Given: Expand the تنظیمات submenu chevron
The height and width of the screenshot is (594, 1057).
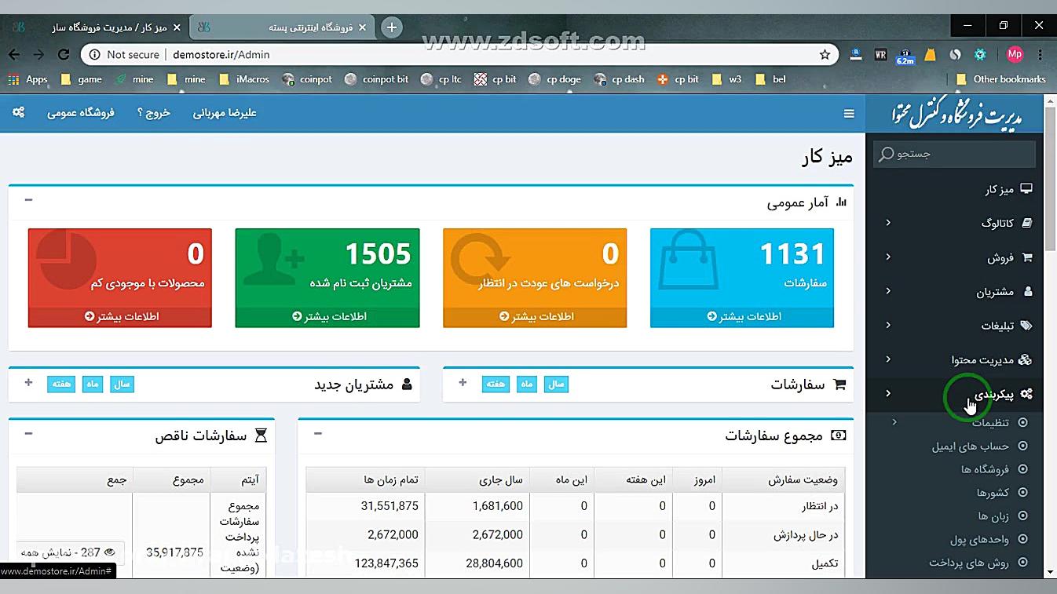Looking at the screenshot, I should point(894,421).
